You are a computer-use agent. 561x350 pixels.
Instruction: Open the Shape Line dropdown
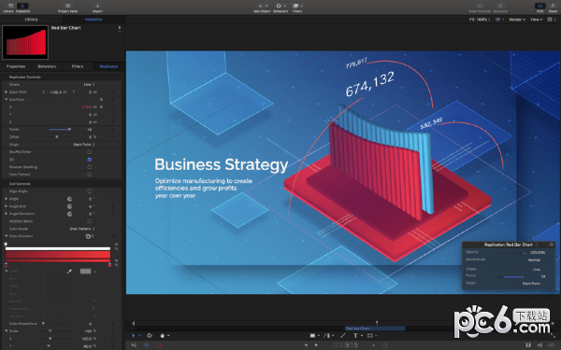tap(89, 84)
